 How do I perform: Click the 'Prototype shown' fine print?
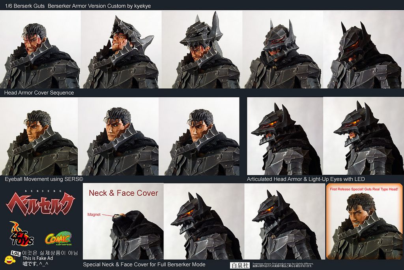[x=283, y=264]
